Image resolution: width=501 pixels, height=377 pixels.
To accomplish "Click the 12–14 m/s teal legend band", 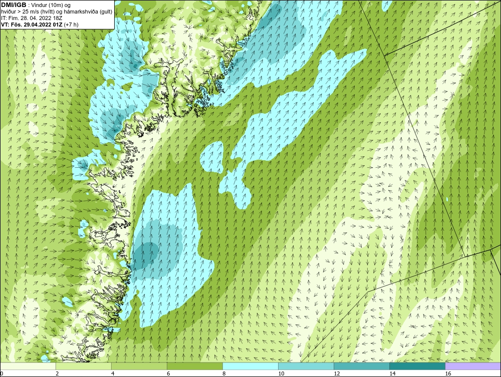I will (361, 366).
